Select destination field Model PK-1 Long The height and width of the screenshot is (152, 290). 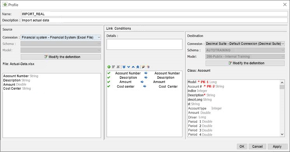tap(202, 82)
